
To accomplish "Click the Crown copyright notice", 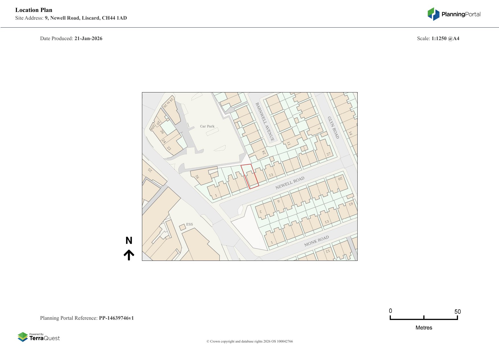I will coord(250,341).
